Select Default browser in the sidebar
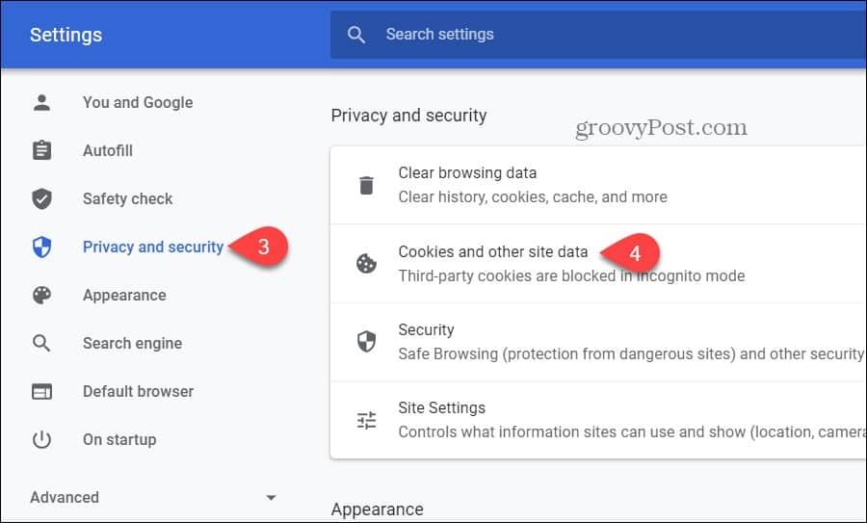The height and width of the screenshot is (523, 867). (138, 391)
